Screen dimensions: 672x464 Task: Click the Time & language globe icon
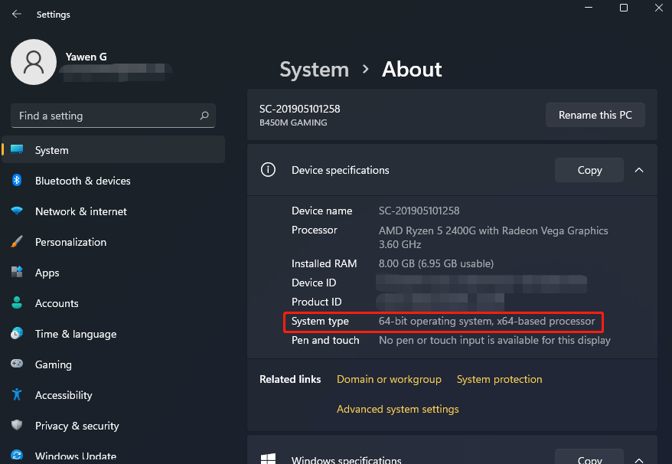tap(17, 333)
